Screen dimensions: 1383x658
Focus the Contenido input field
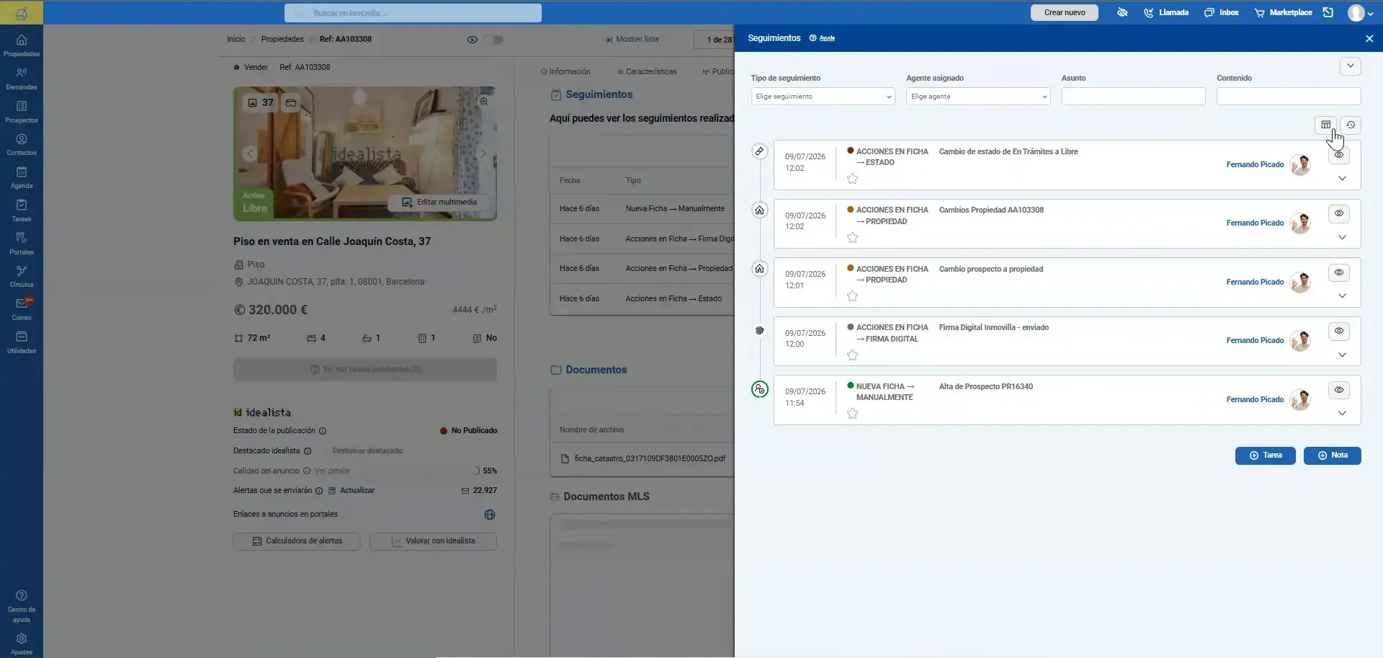coord(1289,97)
